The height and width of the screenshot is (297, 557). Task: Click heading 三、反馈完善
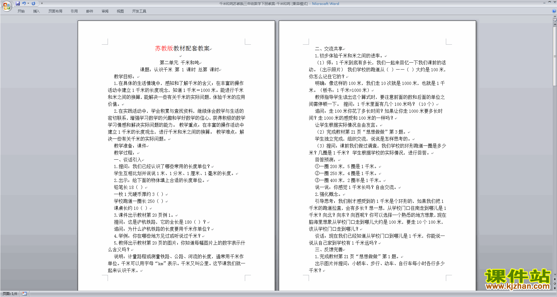click(329, 249)
